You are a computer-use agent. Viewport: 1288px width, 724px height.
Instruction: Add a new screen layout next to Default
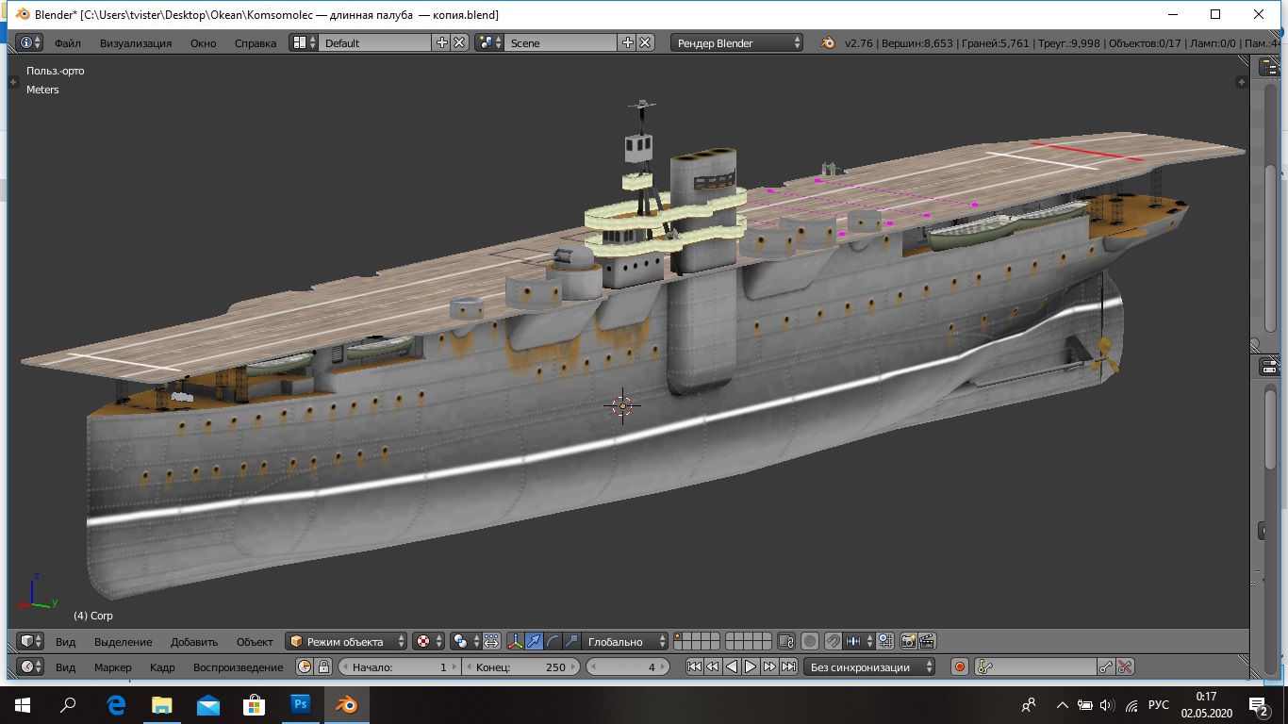442,43
